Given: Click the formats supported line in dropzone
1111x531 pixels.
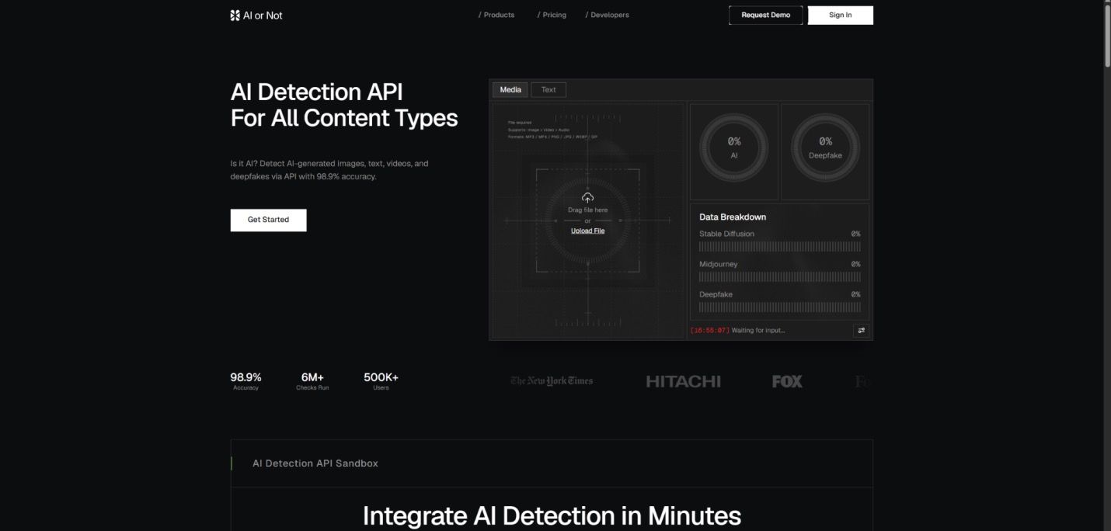Looking at the screenshot, I should (552, 137).
